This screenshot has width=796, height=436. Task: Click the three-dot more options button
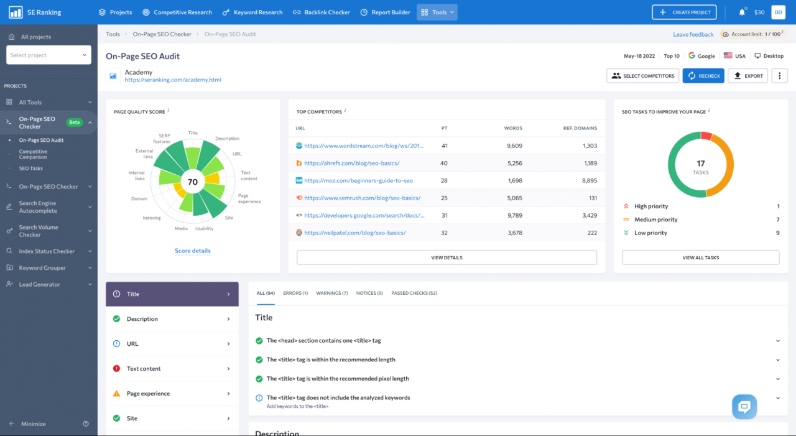coord(779,76)
